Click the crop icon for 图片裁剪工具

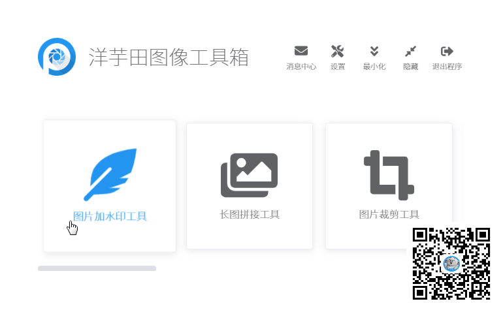(x=389, y=175)
